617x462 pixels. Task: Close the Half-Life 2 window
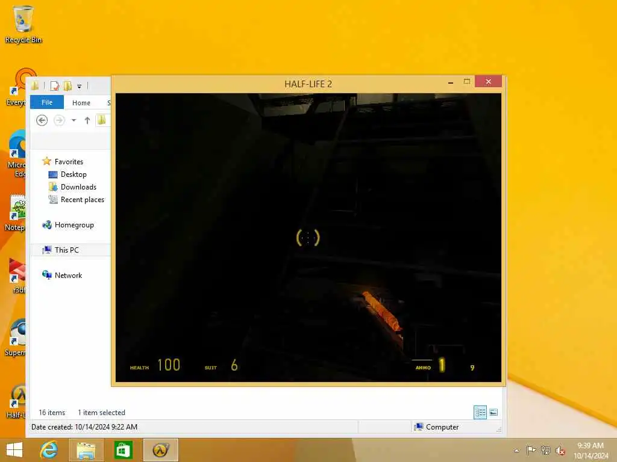tap(488, 81)
